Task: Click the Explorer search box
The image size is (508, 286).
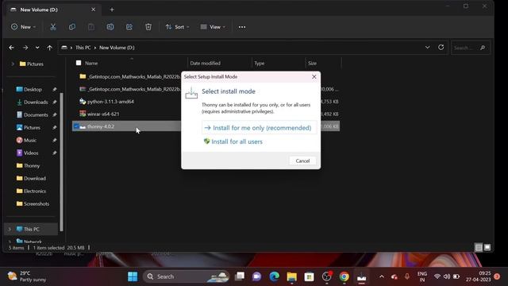Action: coord(470,48)
